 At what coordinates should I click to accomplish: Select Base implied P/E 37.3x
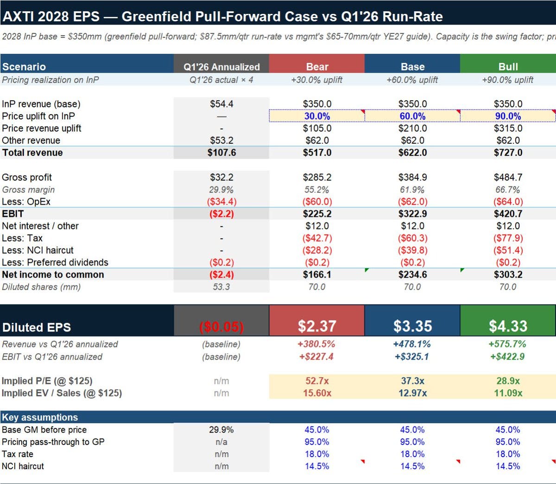click(x=412, y=381)
